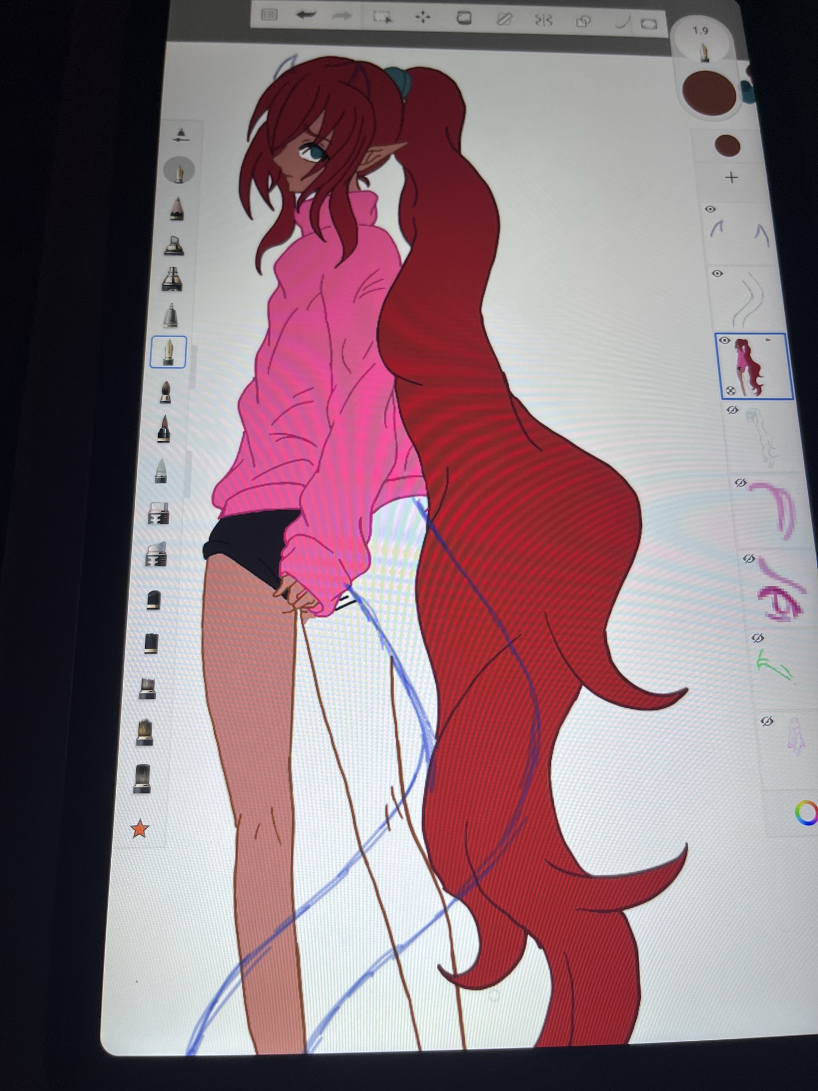Hide the top layer with ear sketches

coord(710,209)
